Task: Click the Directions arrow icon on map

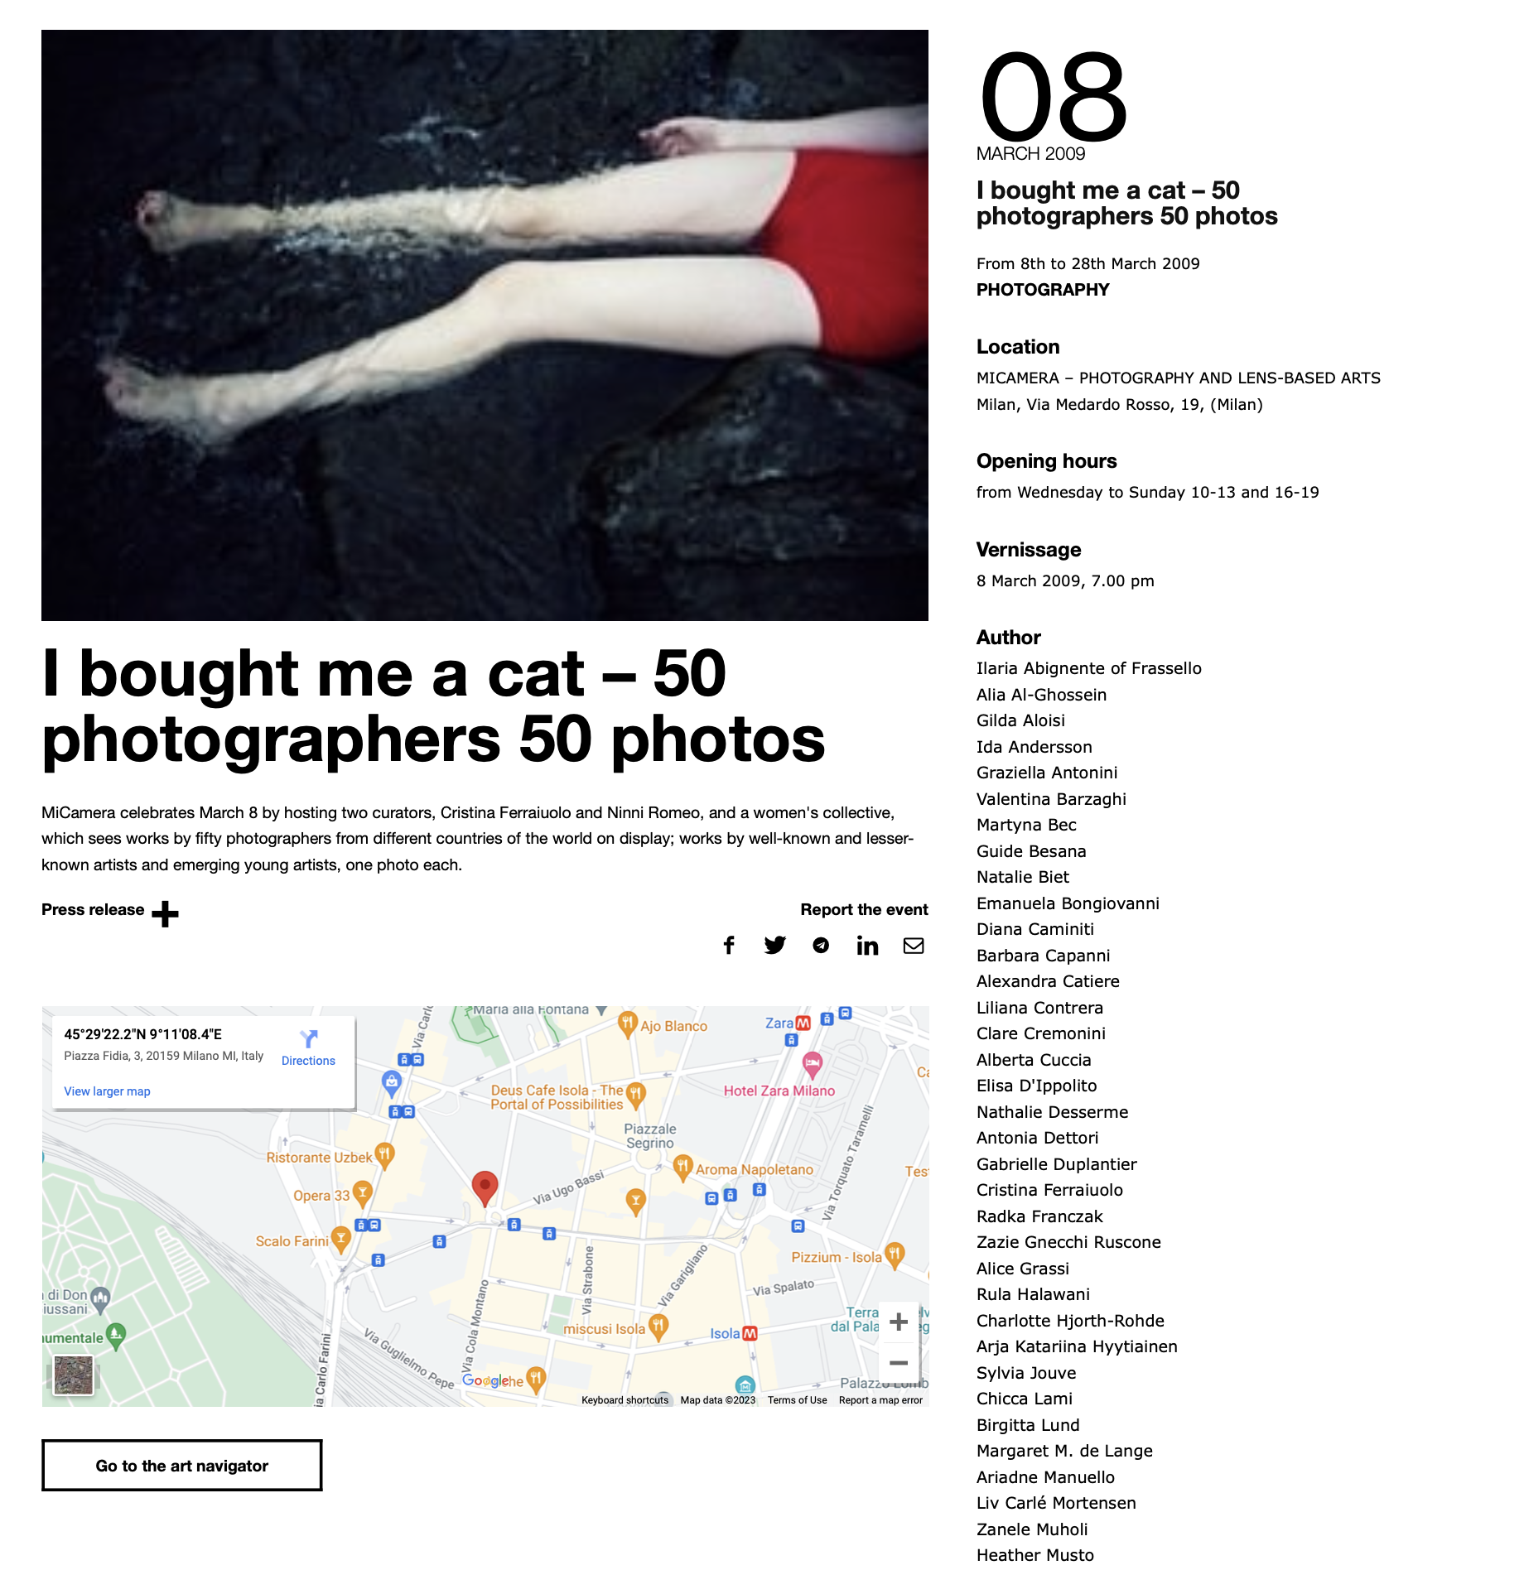Action: tap(309, 1038)
